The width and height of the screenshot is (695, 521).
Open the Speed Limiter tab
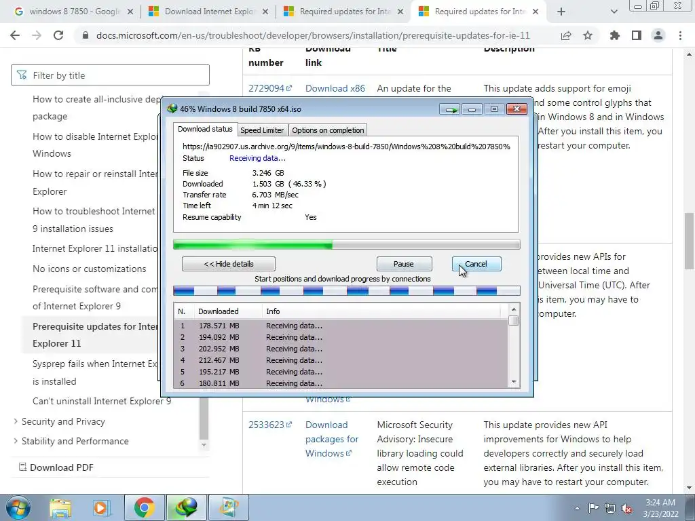coord(262,130)
